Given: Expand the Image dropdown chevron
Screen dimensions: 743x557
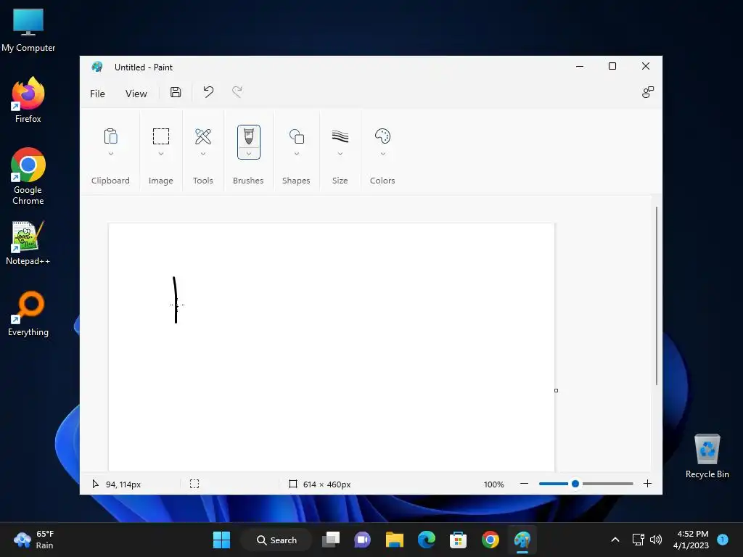Looking at the screenshot, I should [x=160, y=154].
